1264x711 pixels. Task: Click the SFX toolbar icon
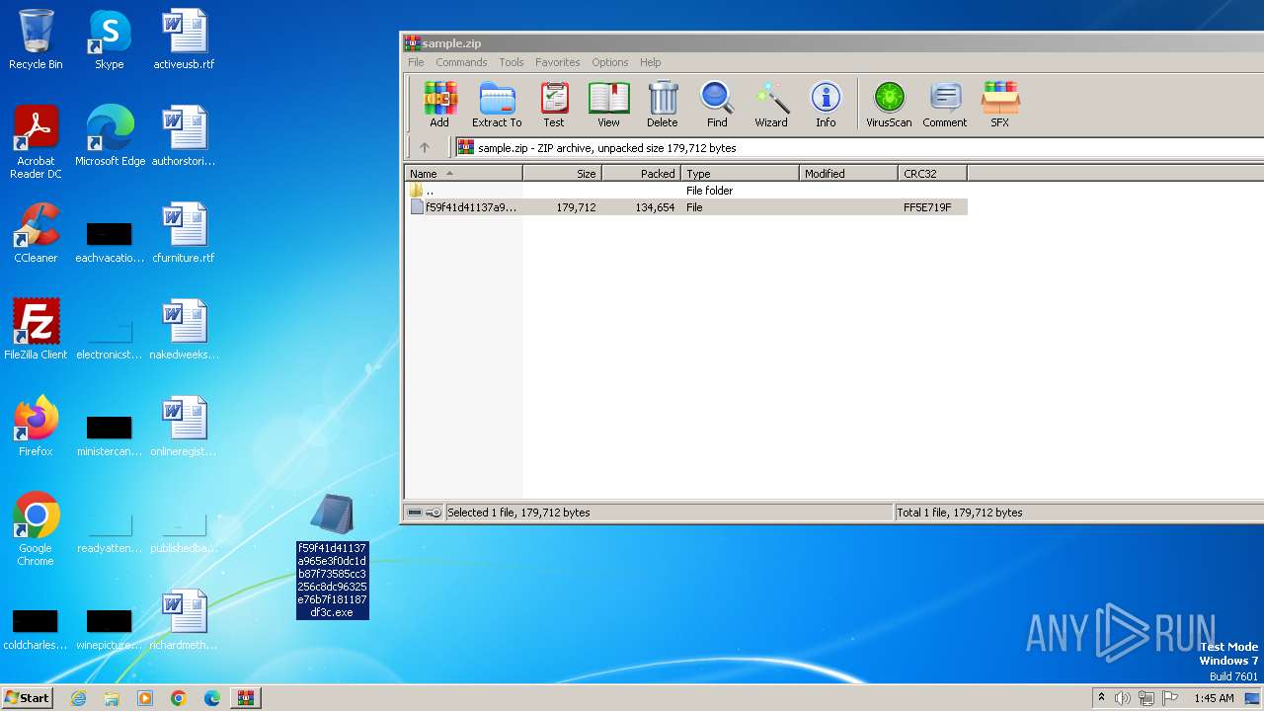(x=999, y=105)
